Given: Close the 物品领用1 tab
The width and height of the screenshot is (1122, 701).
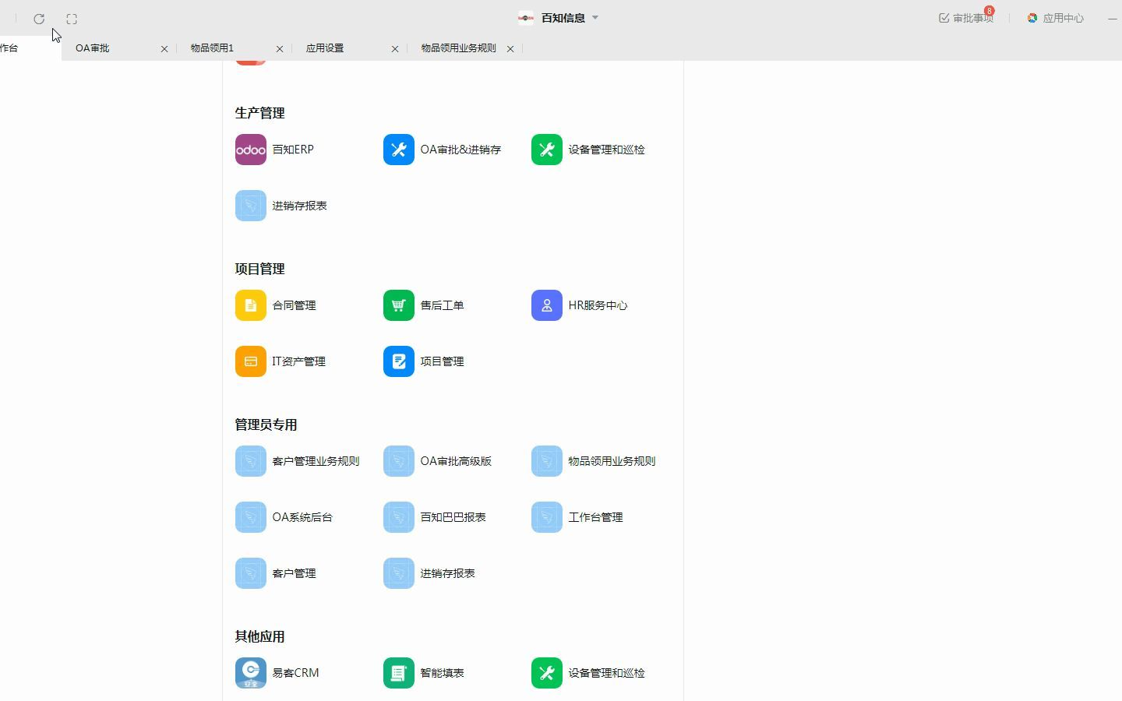Looking at the screenshot, I should 280,49.
